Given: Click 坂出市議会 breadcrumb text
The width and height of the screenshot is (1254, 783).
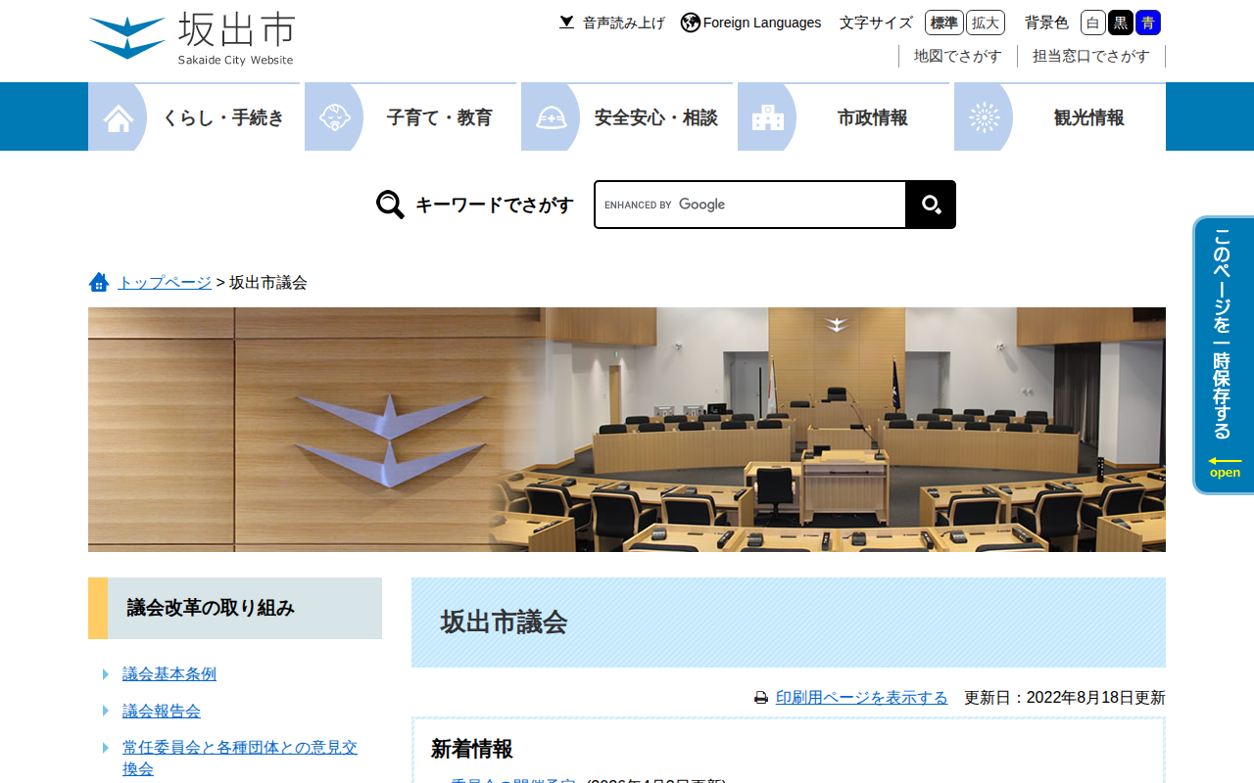Looking at the screenshot, I should [x=268, y=283].
